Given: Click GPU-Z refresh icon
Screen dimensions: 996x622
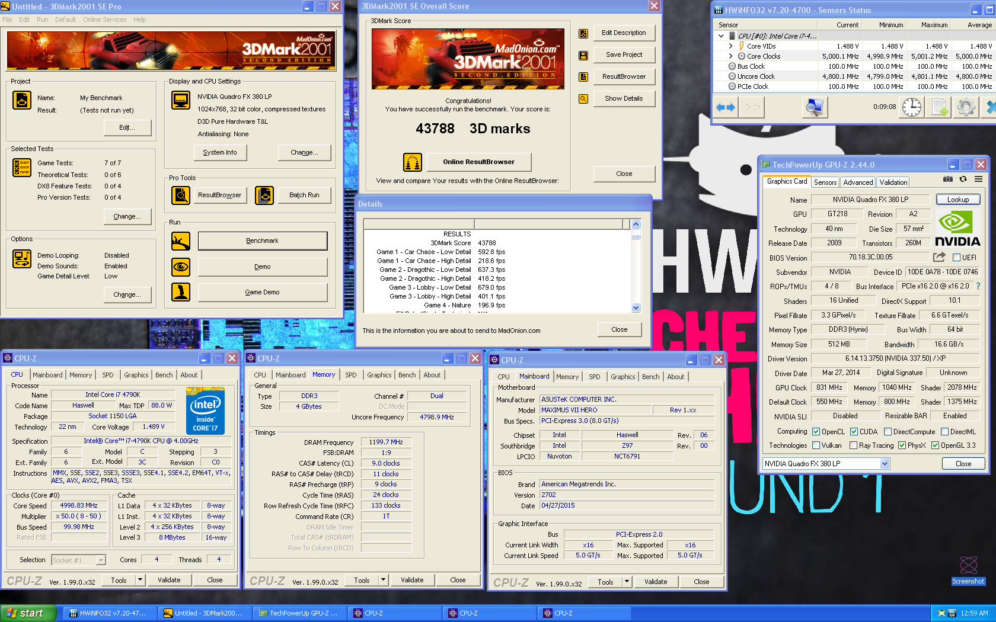Looking at the screenshot, I should point(963,179).
